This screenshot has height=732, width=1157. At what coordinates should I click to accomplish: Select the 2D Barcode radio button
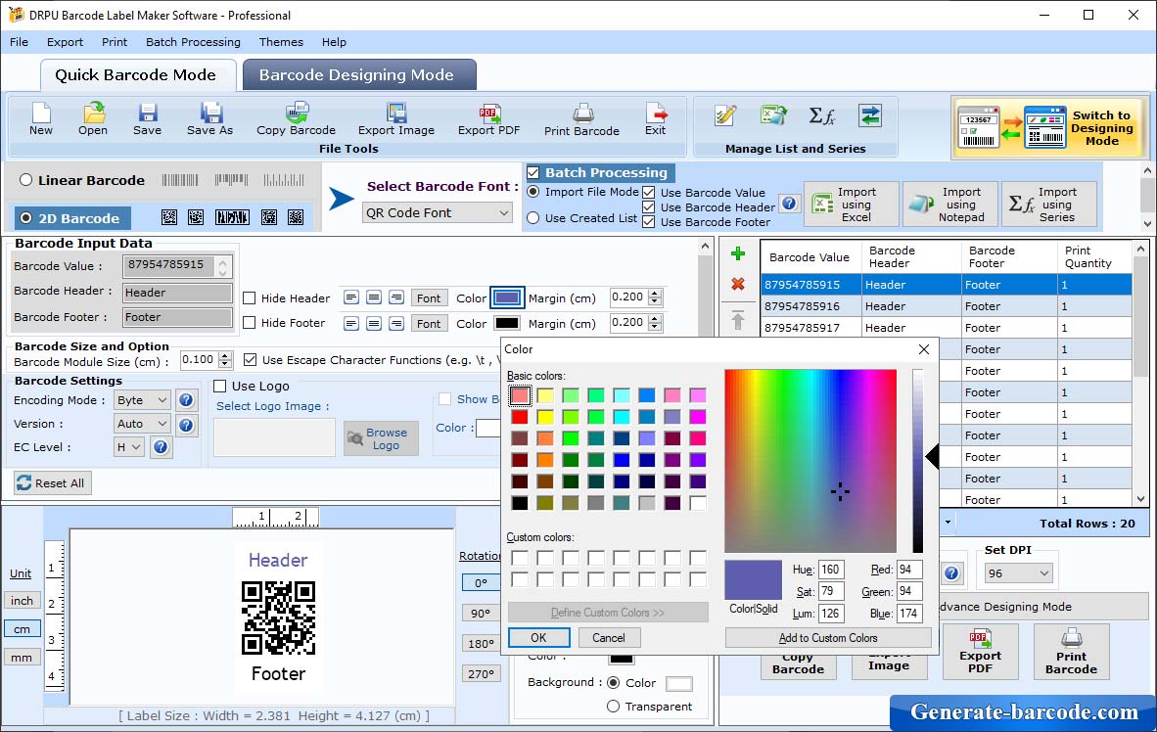pos(25,218)
